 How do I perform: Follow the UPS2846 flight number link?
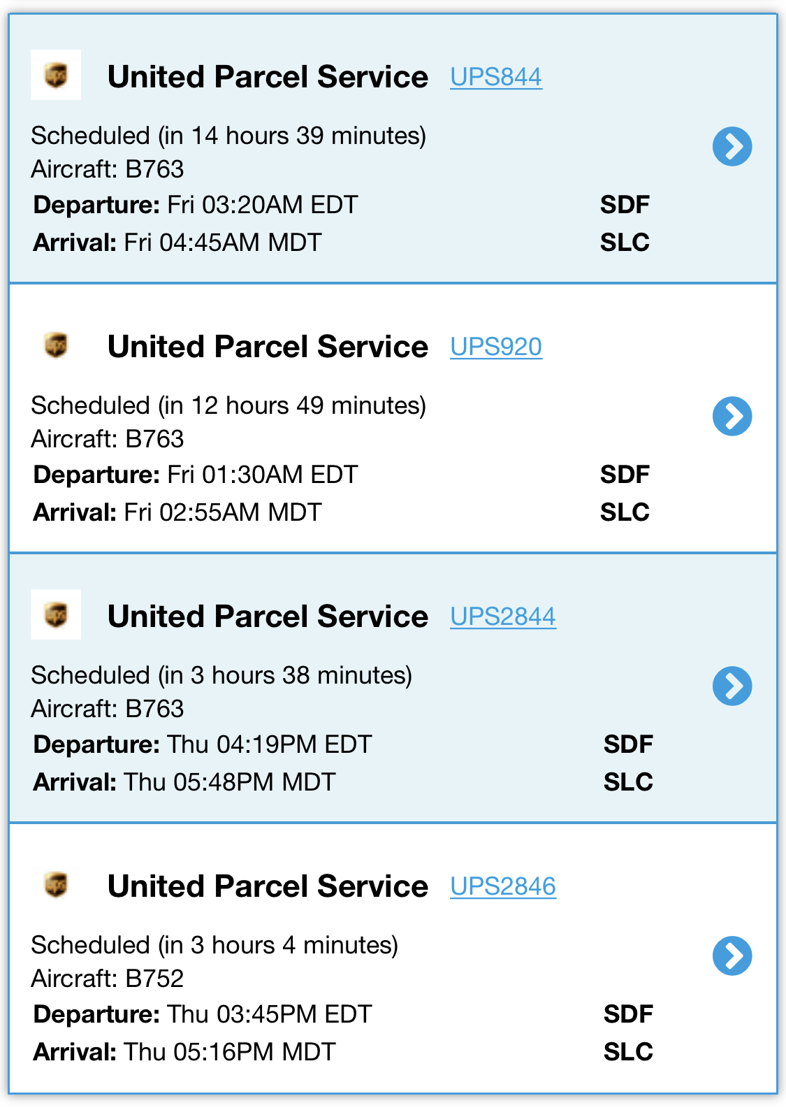point(503,886)
